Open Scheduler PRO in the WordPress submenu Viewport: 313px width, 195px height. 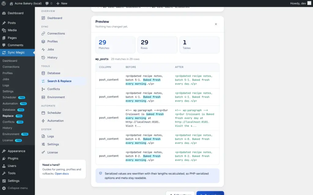[13, 97]
